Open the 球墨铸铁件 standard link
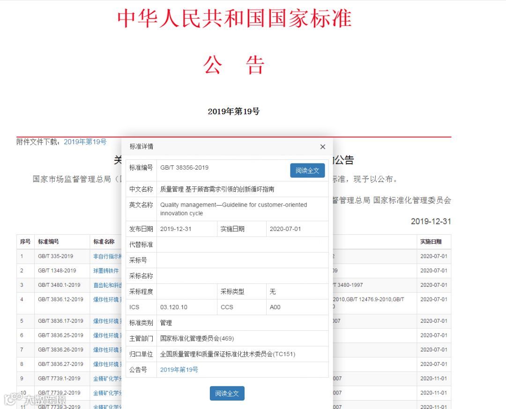Screen dimensions: 506x409 pyautogui.click(x=106, y=270)
